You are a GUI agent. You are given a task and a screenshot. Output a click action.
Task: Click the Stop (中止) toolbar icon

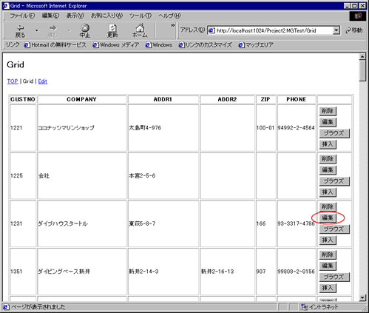tap(85, 31)
